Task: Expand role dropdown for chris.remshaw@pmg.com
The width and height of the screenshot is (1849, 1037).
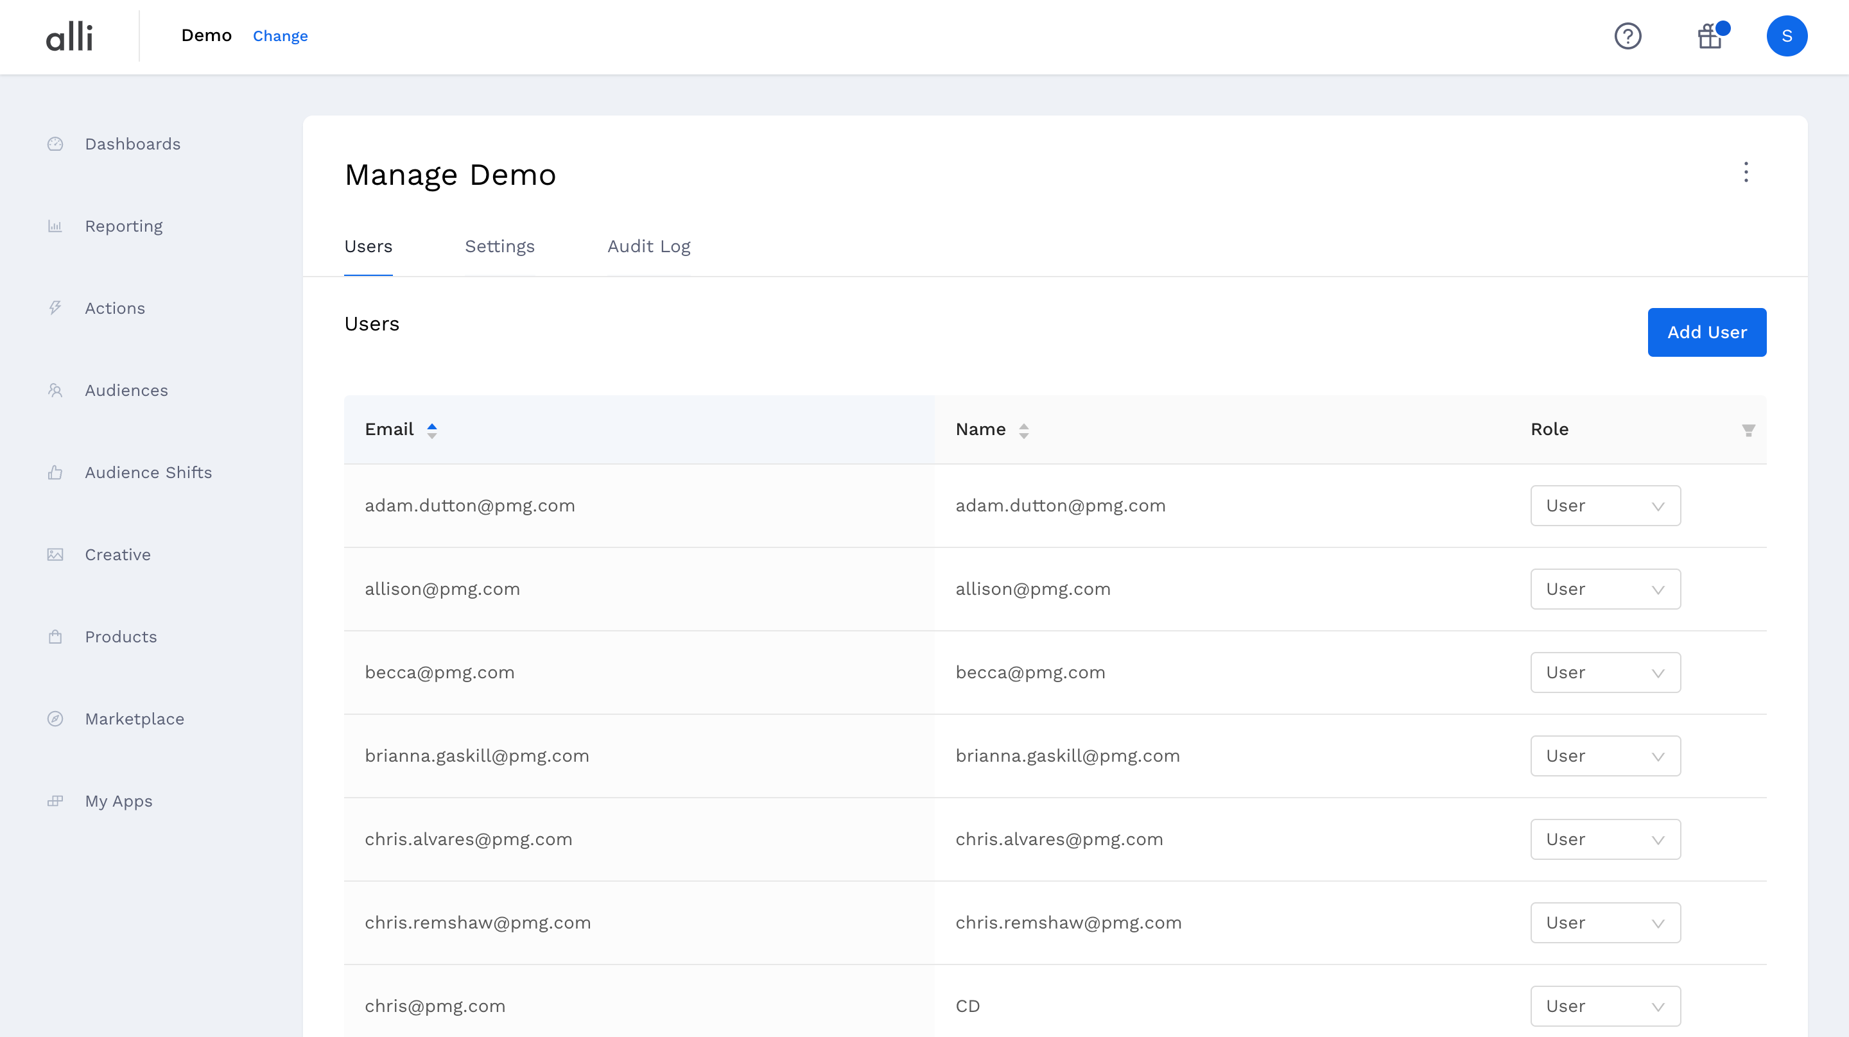Action: [1605, 923]
